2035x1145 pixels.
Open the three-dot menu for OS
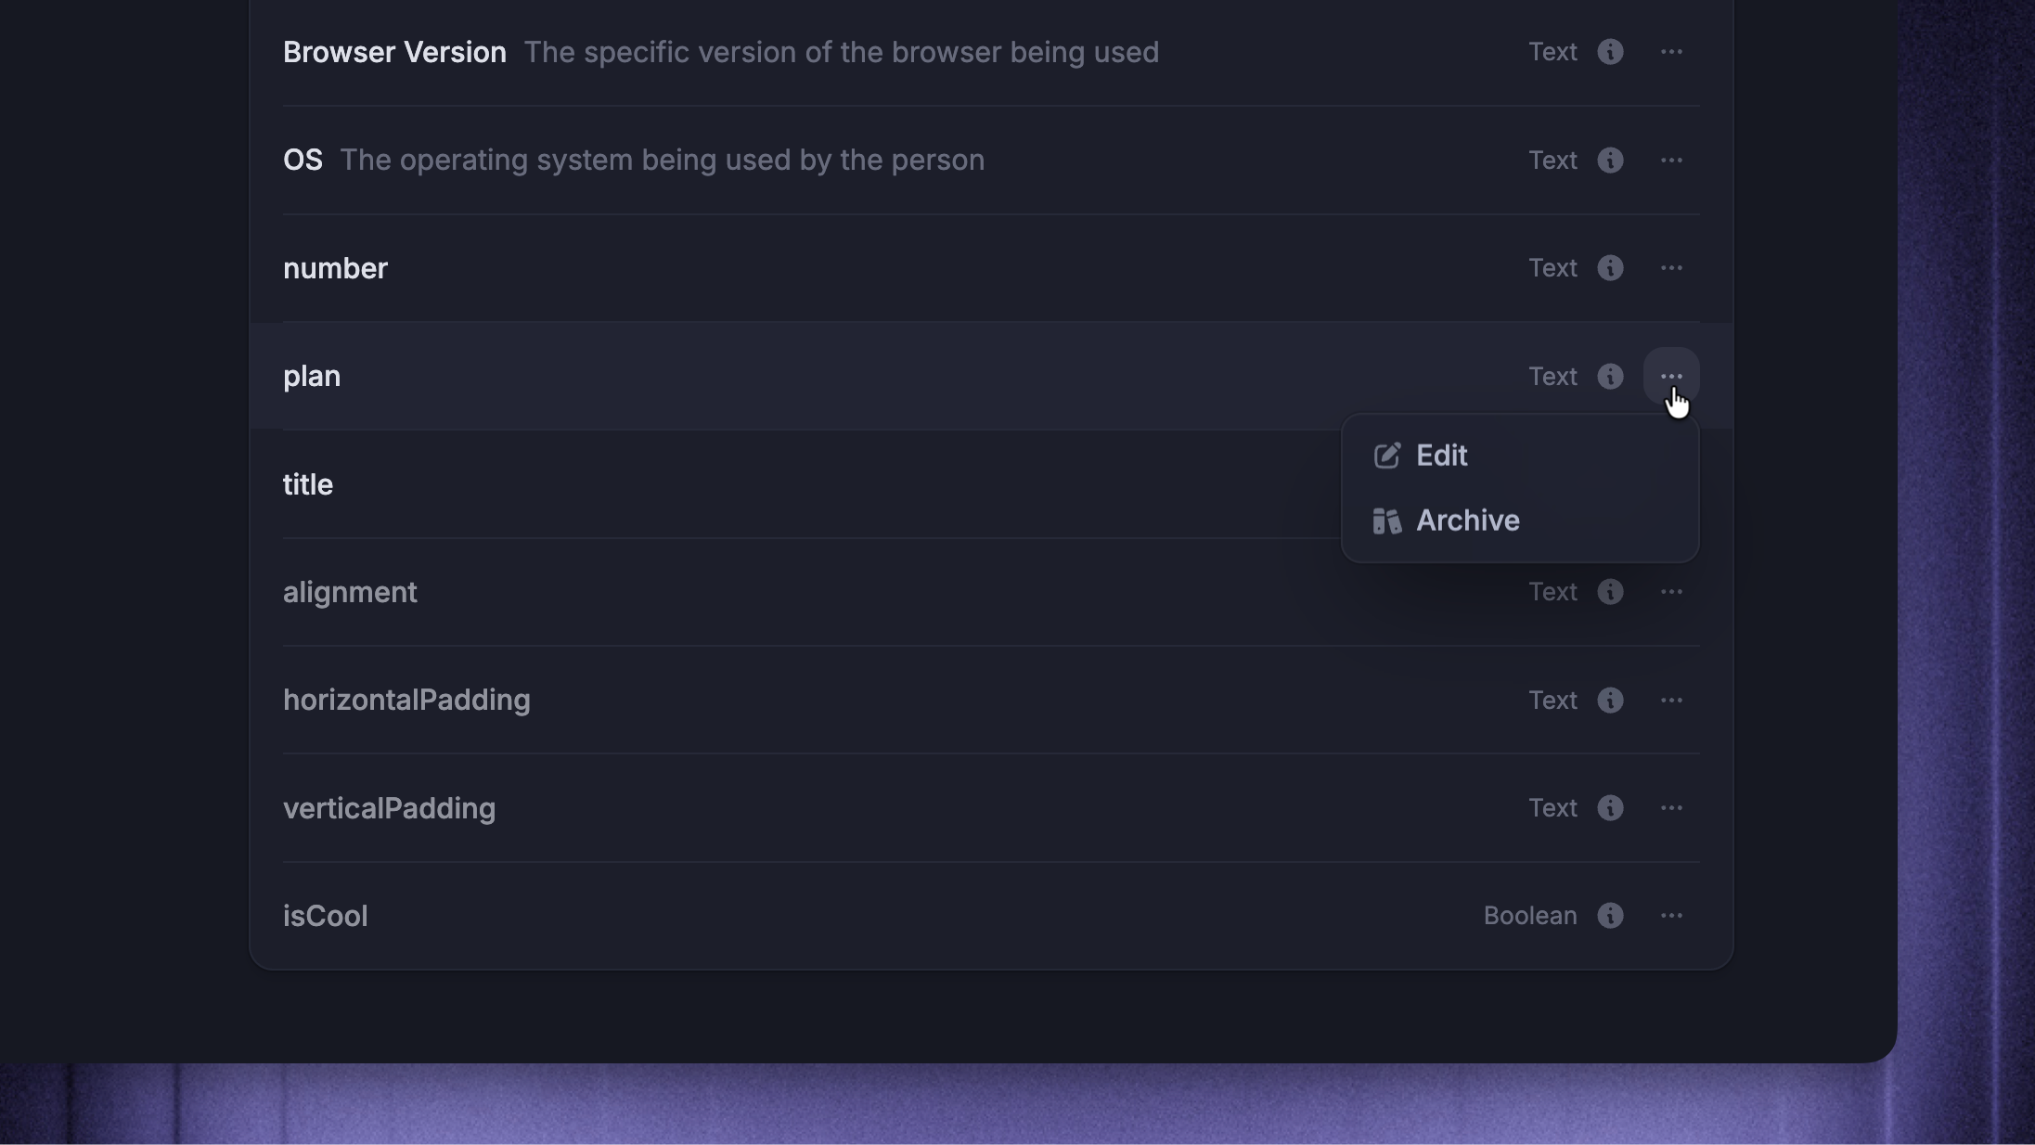coord(1671,161)
